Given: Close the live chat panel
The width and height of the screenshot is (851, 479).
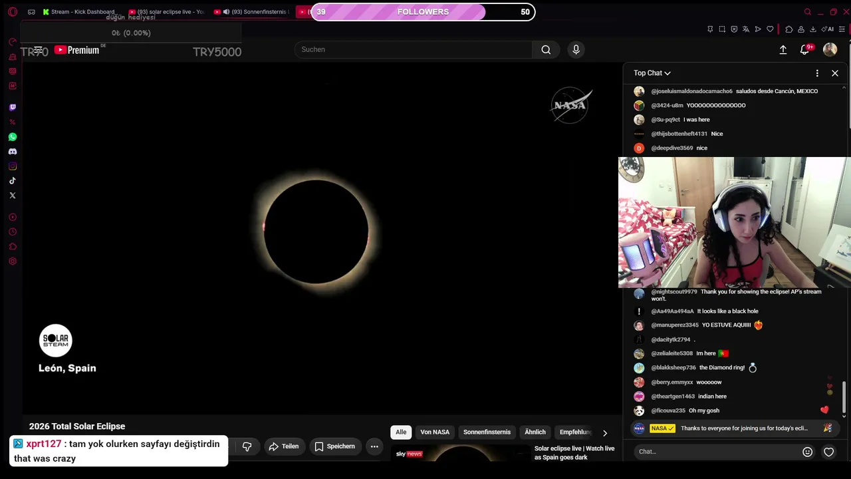Looking at the screenshot, I should 835,73.
